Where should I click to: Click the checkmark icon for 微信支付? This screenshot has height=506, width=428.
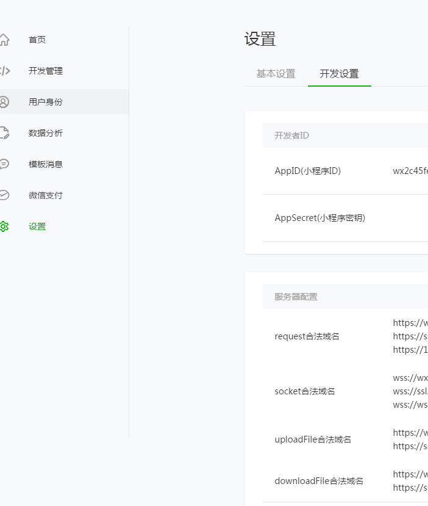[x=4, y=195]
